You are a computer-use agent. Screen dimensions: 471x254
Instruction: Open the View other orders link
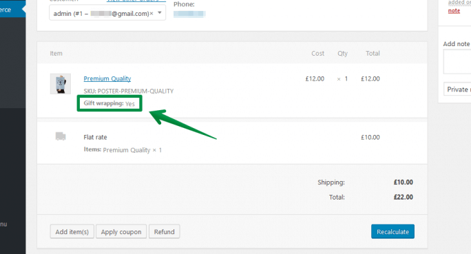(136, 1)
